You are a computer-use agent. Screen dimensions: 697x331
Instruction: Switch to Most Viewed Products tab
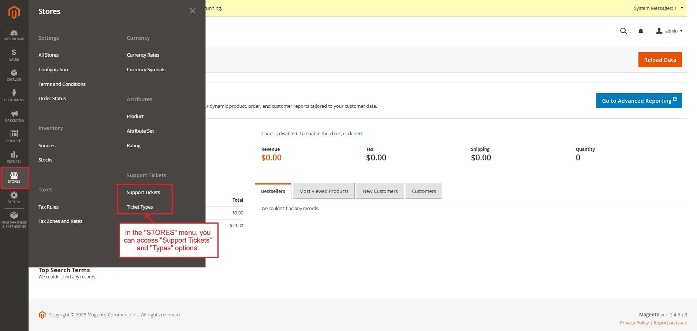pos(324,191)
